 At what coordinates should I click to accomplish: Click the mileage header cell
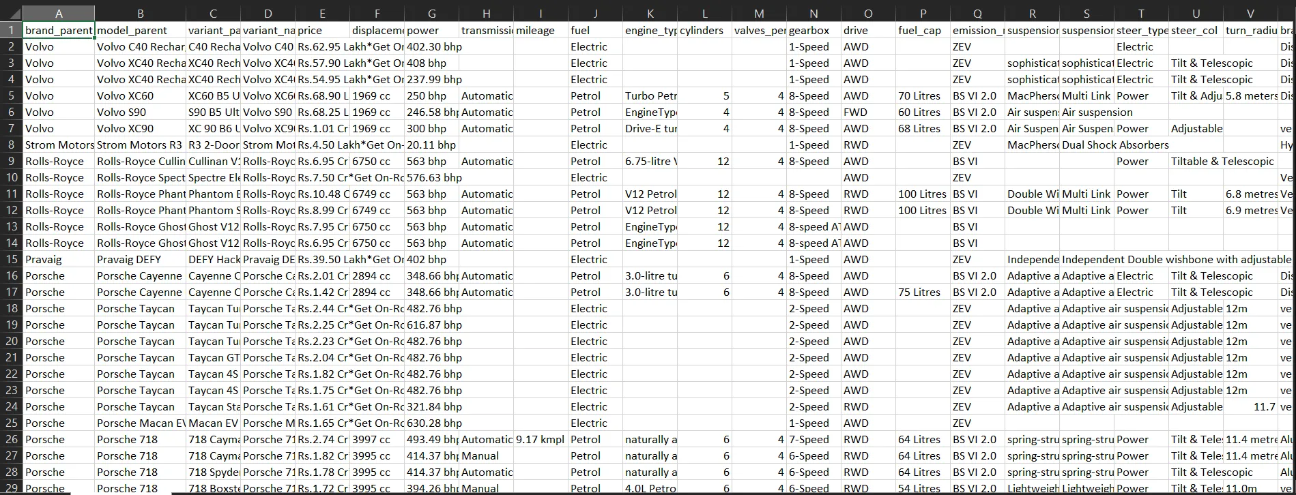click(541, 30)
